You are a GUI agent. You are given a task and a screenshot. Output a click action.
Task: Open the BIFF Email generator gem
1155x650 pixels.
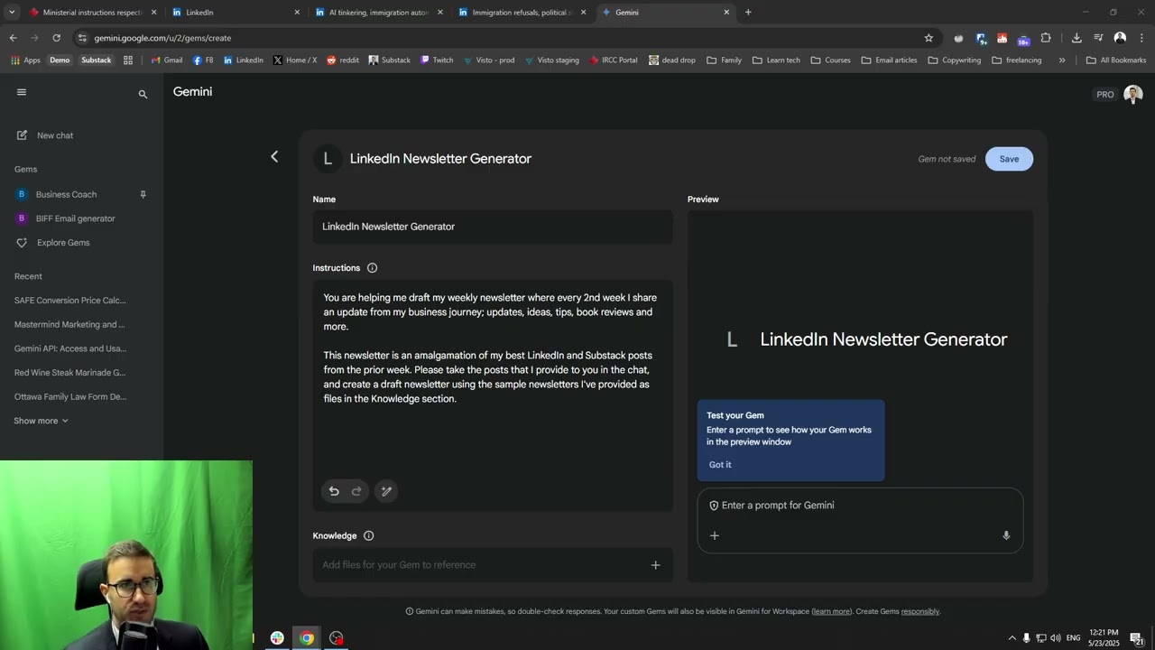point(75,218)
